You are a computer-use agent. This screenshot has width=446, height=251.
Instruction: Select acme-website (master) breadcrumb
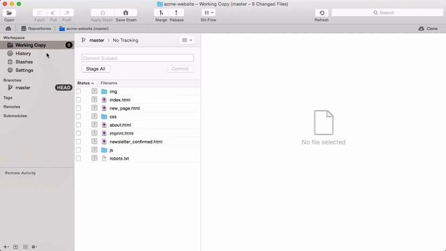coord(84,29)
